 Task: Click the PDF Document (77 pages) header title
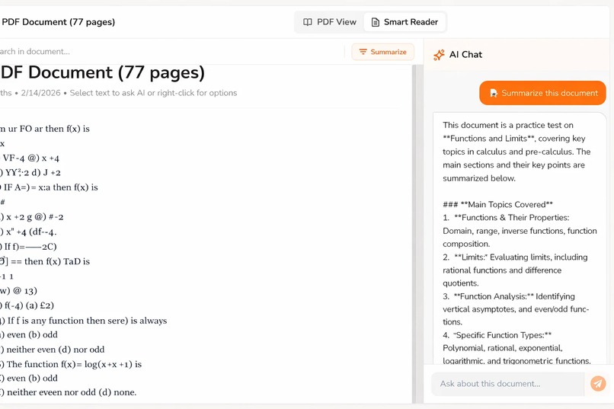[59, 22]
